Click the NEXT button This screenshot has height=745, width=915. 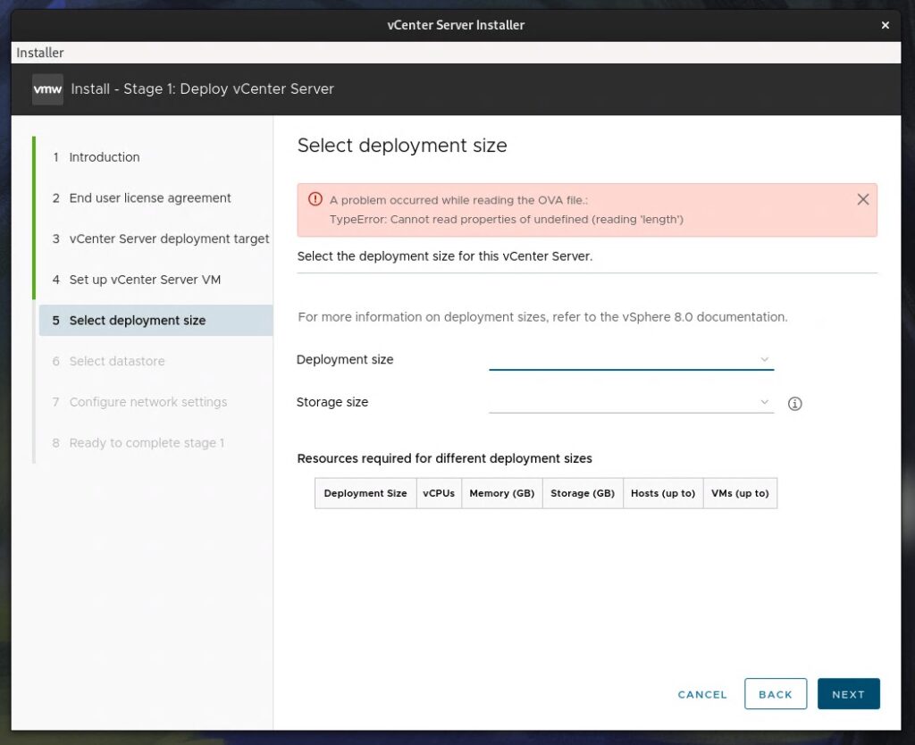[x=848, y=694]
